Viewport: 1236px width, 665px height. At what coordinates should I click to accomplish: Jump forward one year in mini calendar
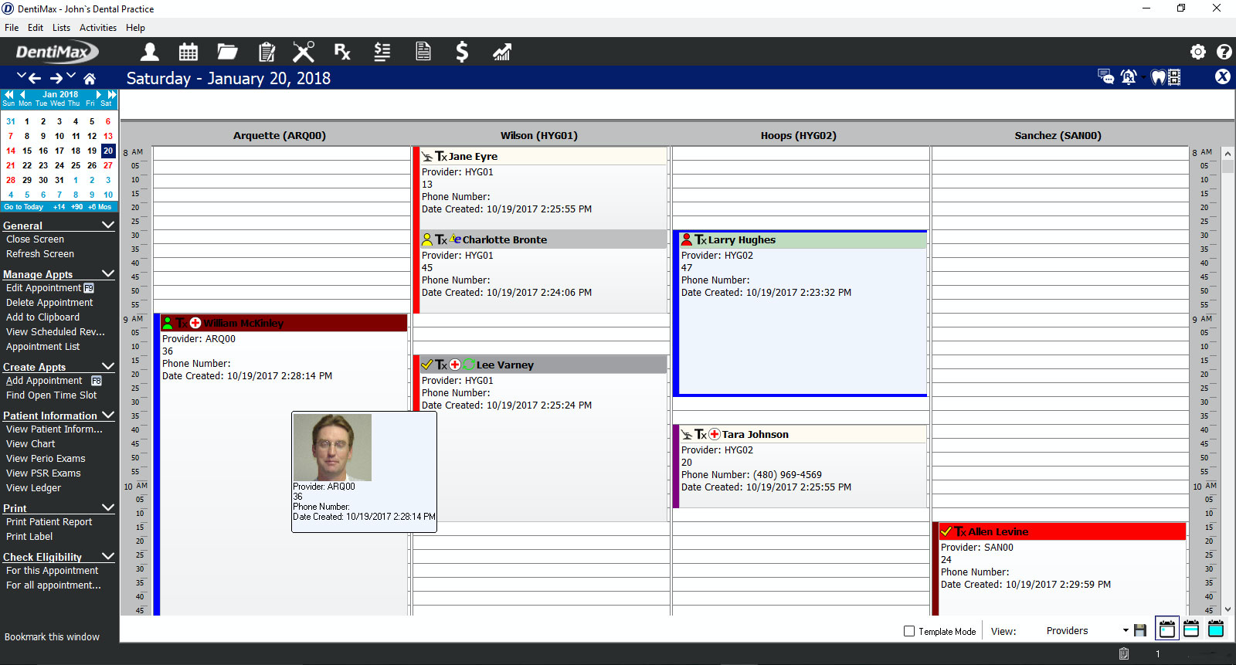click(x=112, y=94)
